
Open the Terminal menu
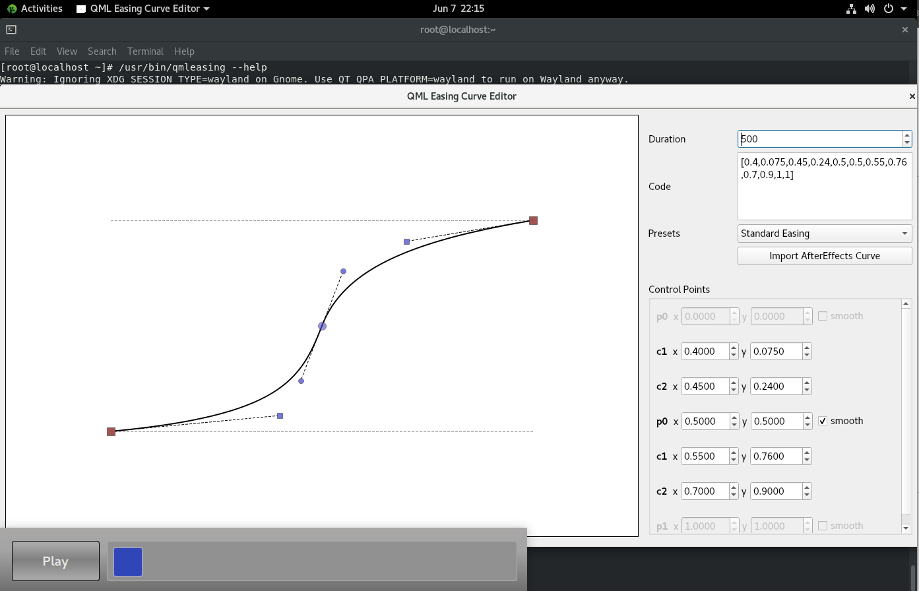coord(145,51)
